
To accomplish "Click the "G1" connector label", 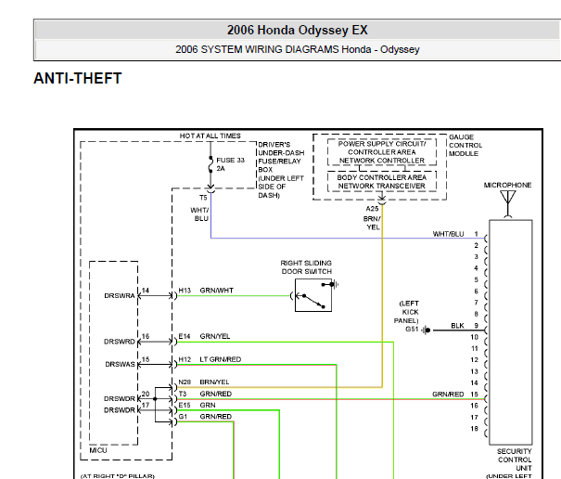I will (x=183, y=416).
